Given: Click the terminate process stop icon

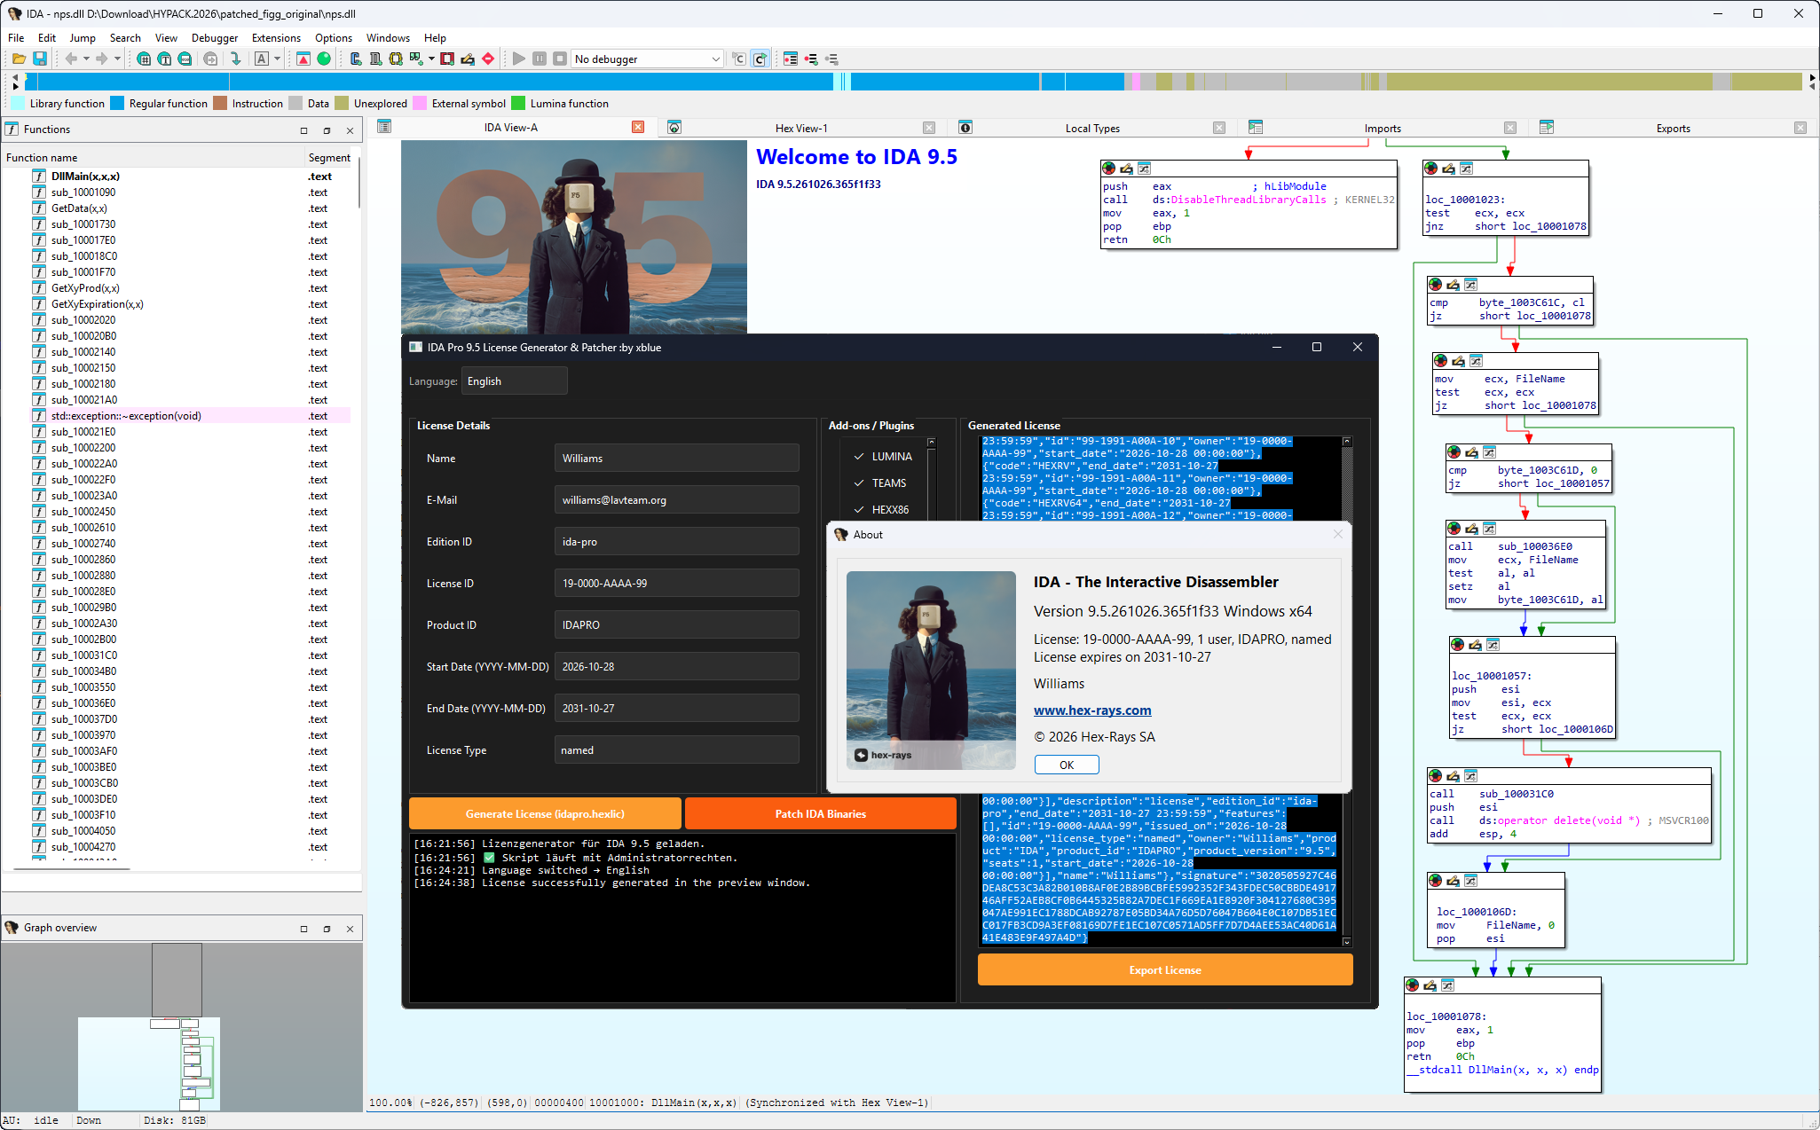Looking at the screenshot, I should [x=560, y=59].
